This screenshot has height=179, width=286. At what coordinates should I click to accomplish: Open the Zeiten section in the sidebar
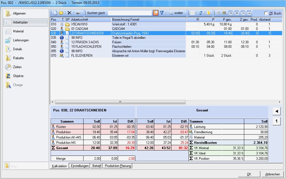pyautogui.click(x=17, y=67)
